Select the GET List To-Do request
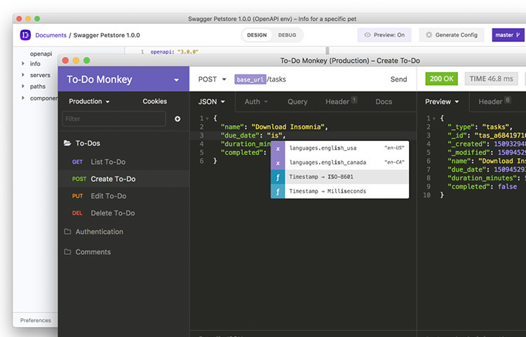Image resolution: width=526 pixels, height=337 pixels. [x=123, y=161]
